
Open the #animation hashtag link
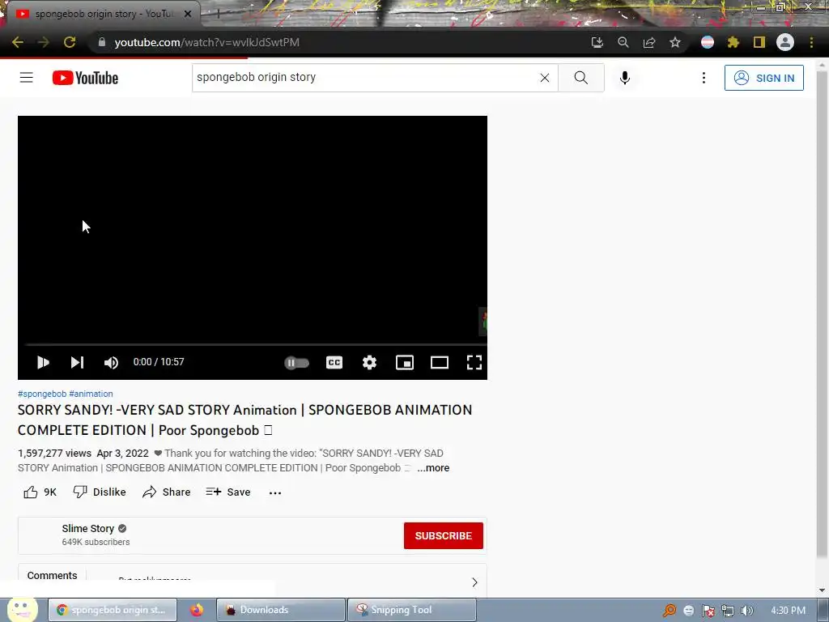click(x=91, y=394)
